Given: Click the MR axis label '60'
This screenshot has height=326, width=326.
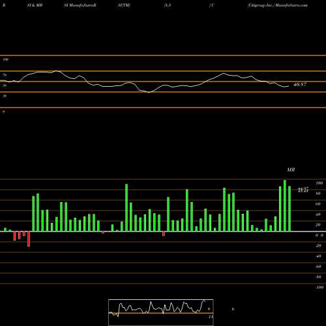Looking at the screenshot, I should (318, 204).
